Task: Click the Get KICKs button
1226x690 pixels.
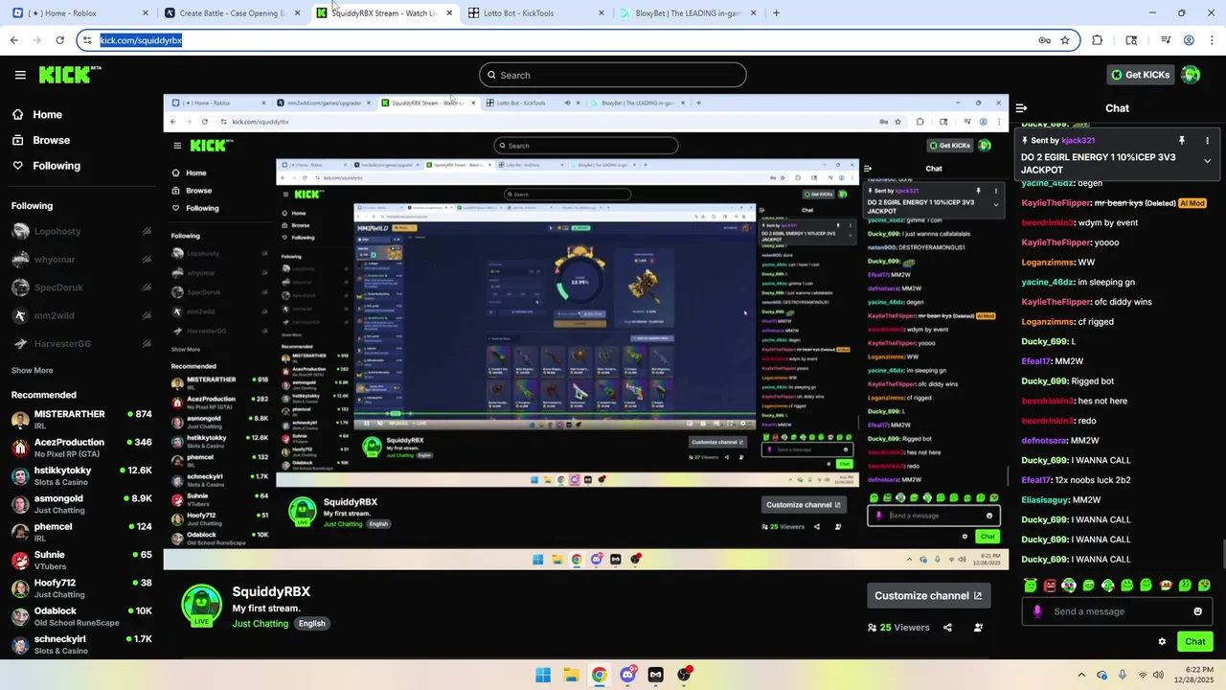Action: (1139, 75)
